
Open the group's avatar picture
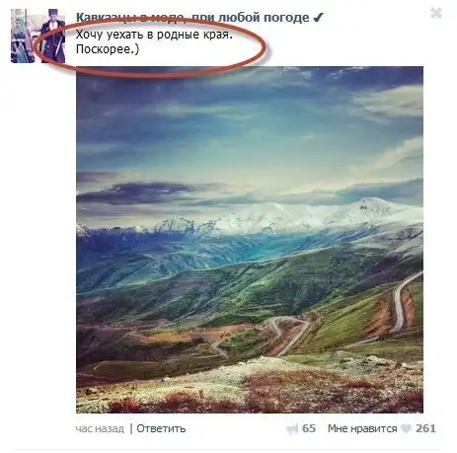[38, 36]
